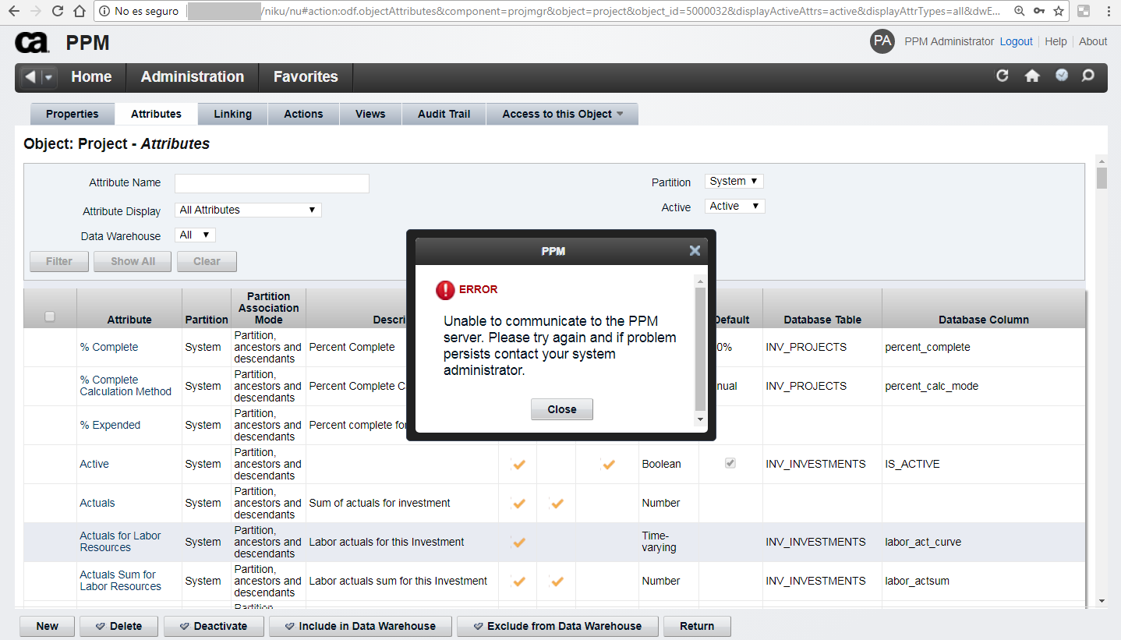1121x640 pixels.
Task: Open the PPM search magnifier
Action: pyautogui.click(x=1088, y=76)
